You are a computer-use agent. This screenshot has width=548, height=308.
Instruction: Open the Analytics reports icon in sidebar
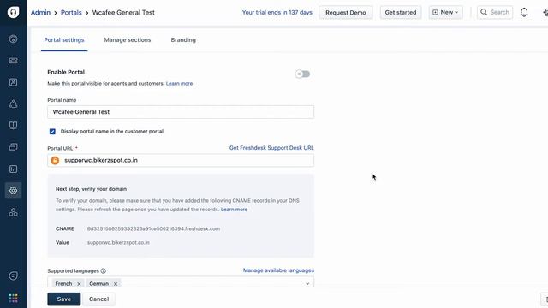click(14, 169)
